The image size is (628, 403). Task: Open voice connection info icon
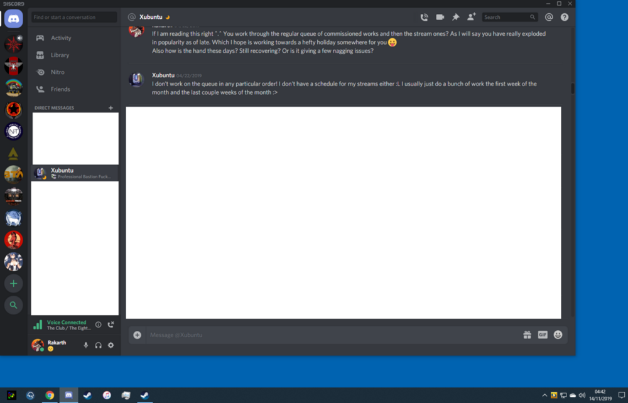98,325
